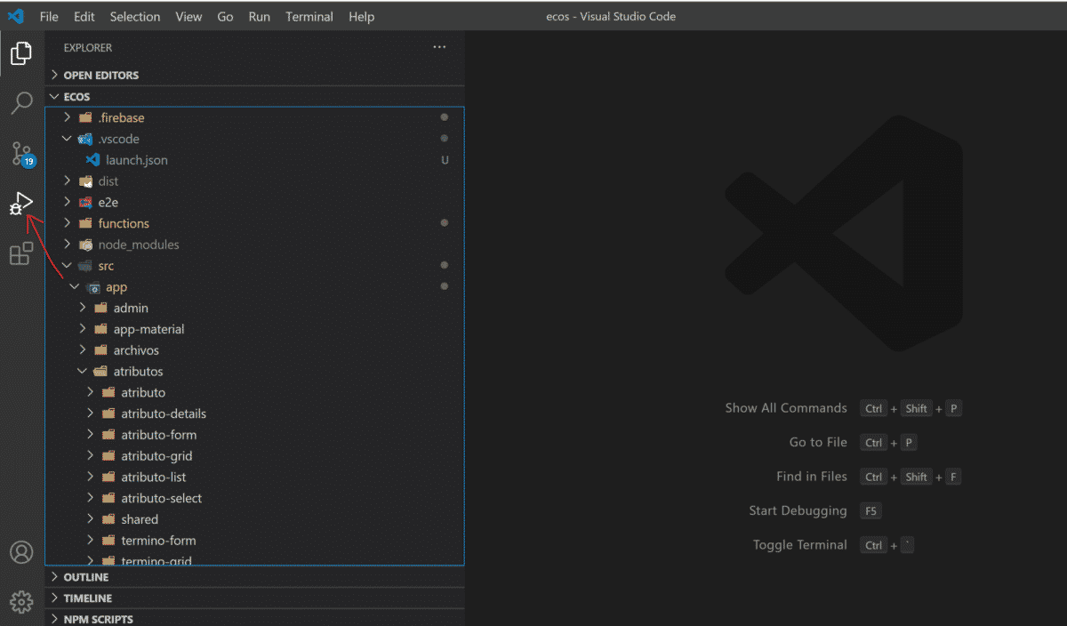Screen dimensions: 1067x626
Task: Click the Start Debugging hint
Action: (798, 510)
